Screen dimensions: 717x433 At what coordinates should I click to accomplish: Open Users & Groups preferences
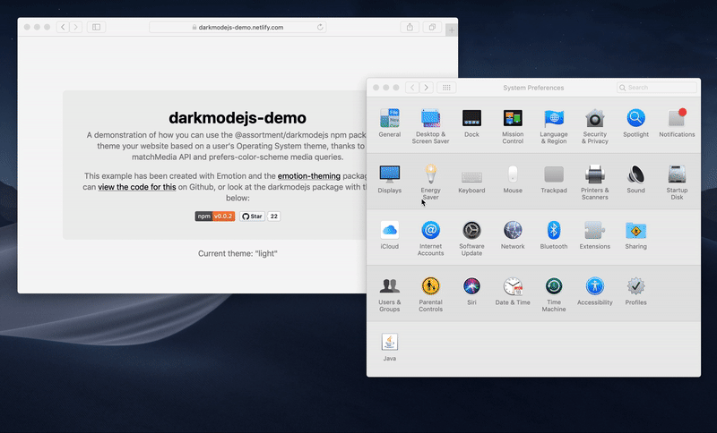coord(390,294)
